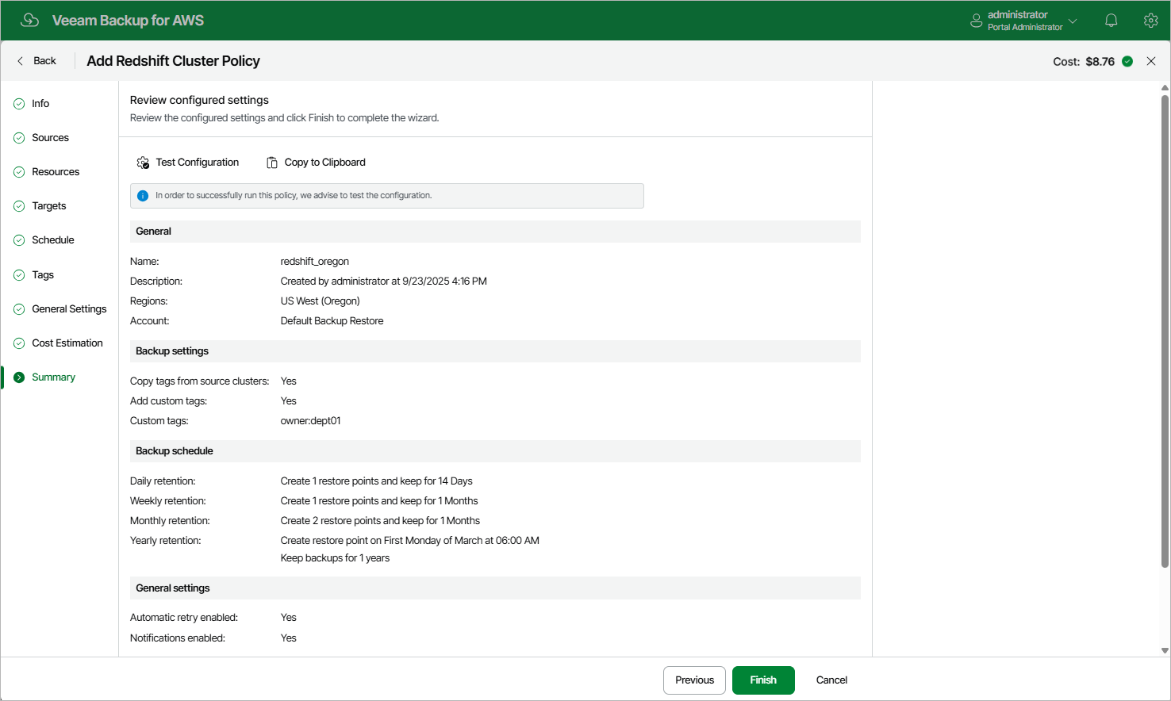The width and height of the screenshot is (1171, 701).
Task: Click the General settings section header
Action: 495,588
